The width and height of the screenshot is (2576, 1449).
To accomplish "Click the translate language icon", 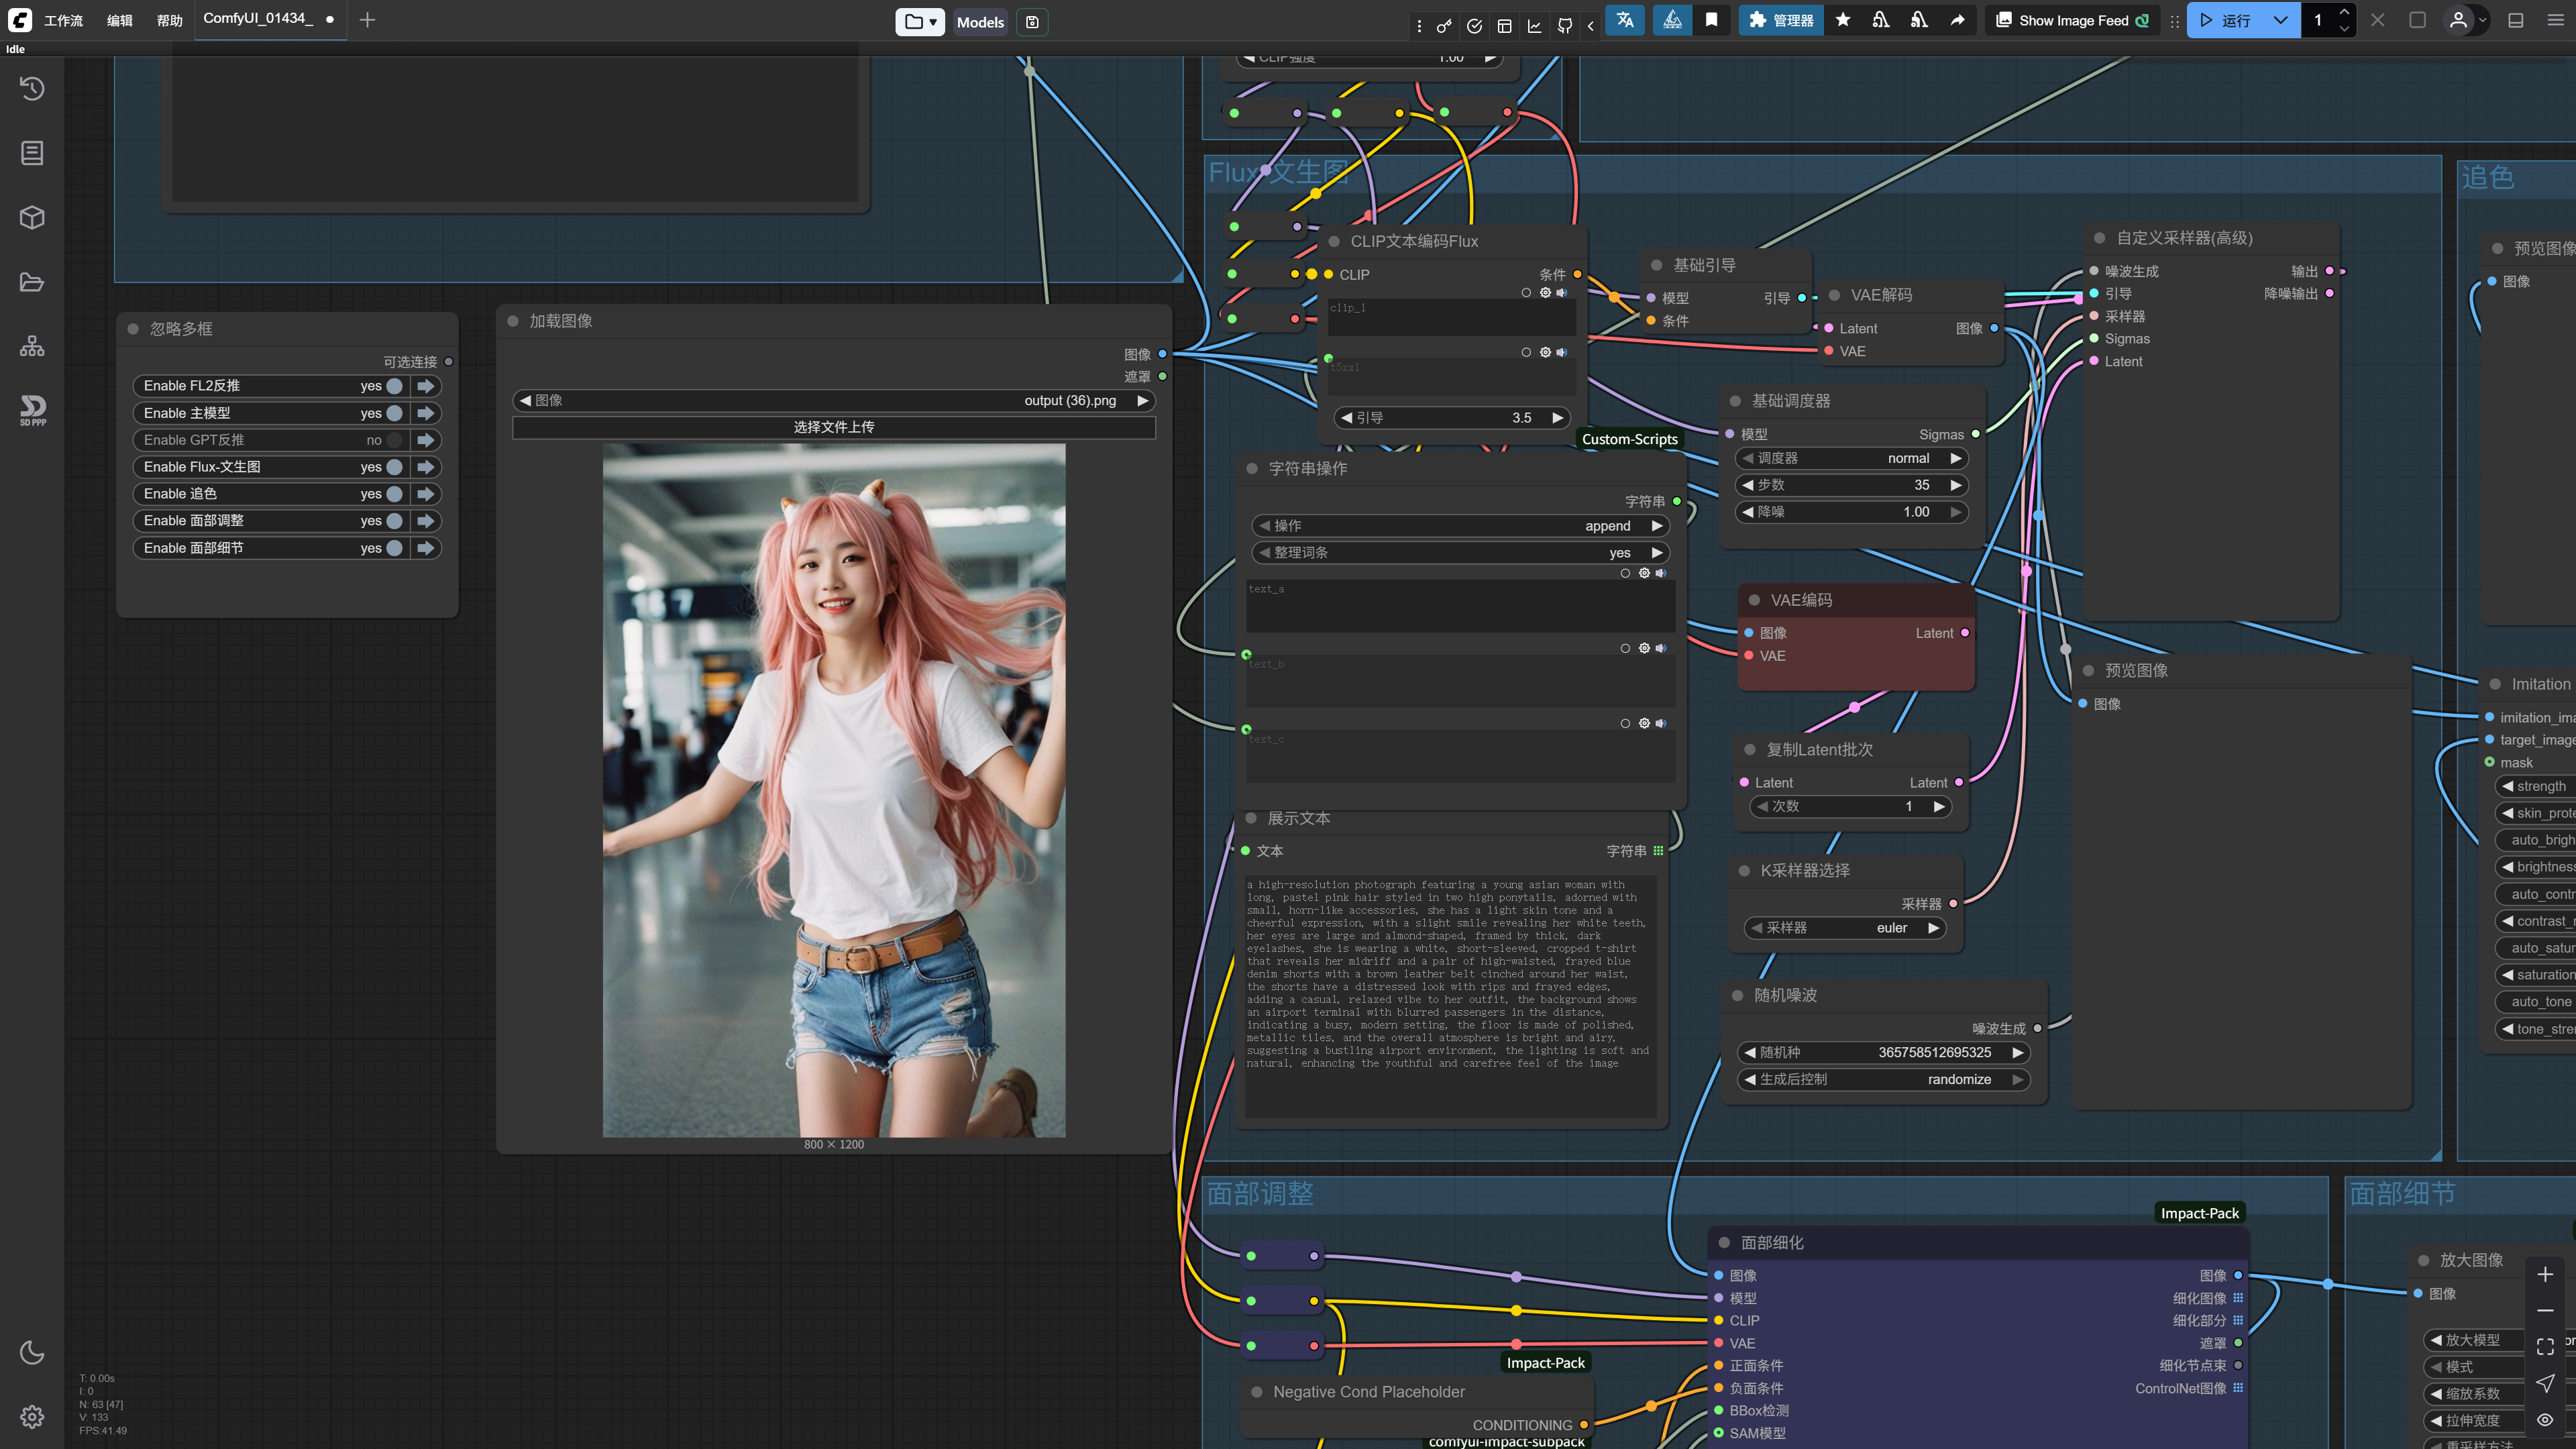I will tap(1625, 20).
